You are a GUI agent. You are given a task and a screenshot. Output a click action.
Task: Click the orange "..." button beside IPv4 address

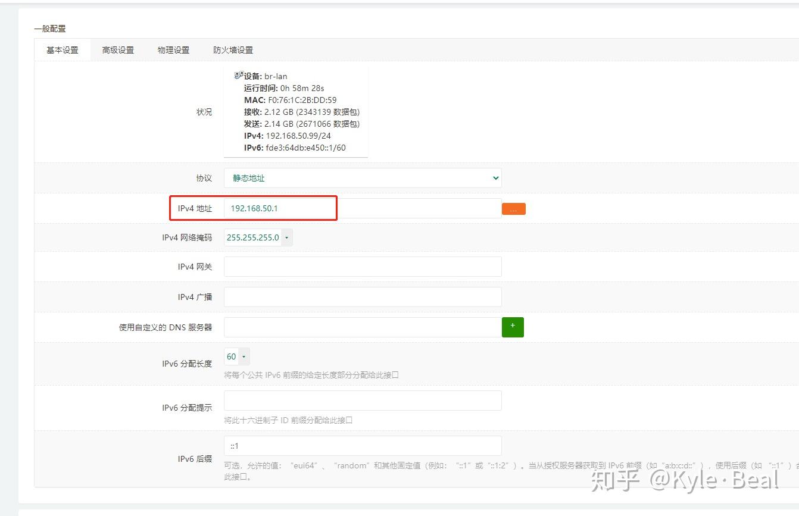pyautogui.click(x=513, y=208)
